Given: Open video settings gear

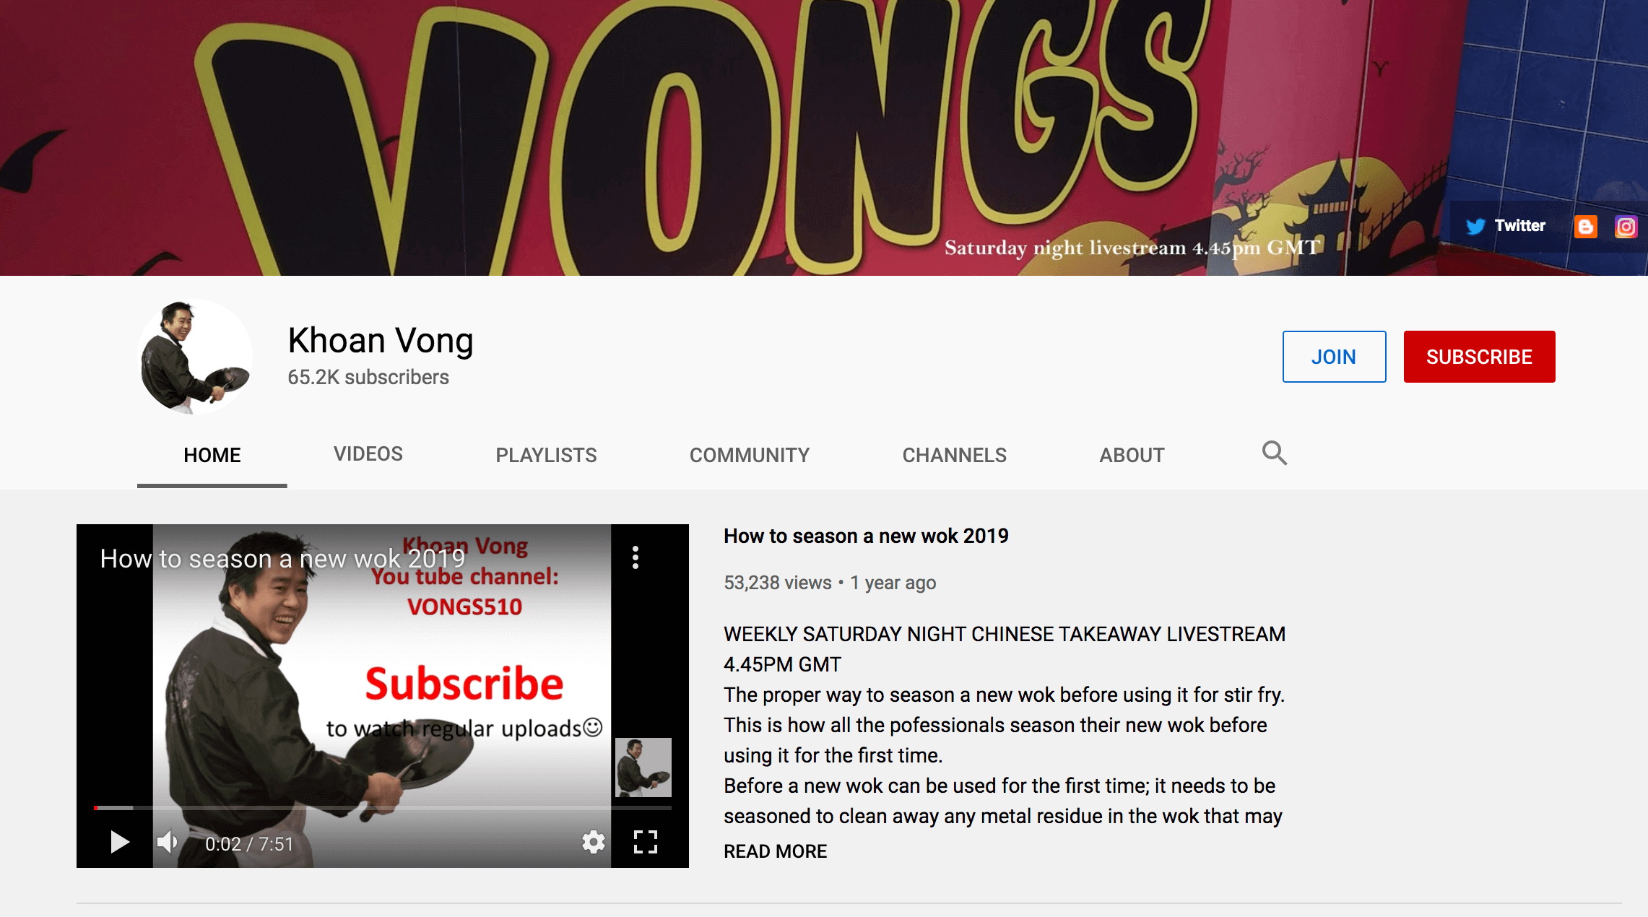Looking at the screenshot, I should [x=593, y=842].
